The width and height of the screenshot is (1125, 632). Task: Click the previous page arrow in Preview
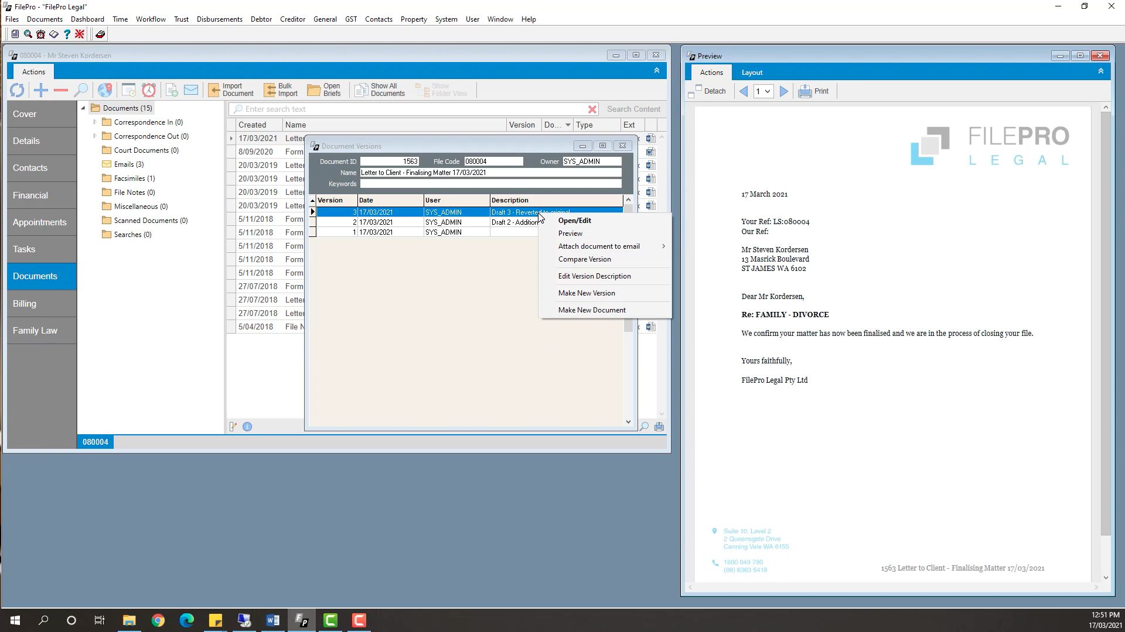coord(744,91)
